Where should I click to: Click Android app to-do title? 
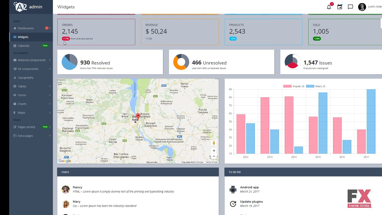click(249, 187)
